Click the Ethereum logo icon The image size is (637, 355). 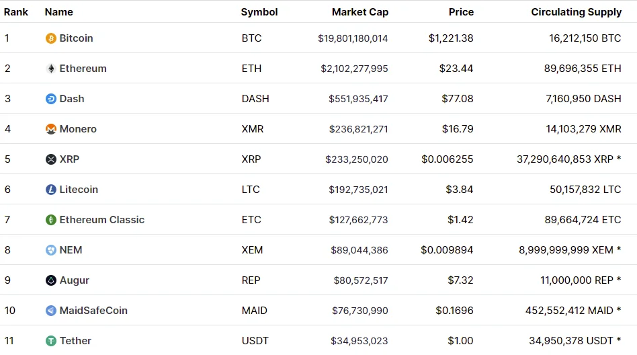click(51, 69)
